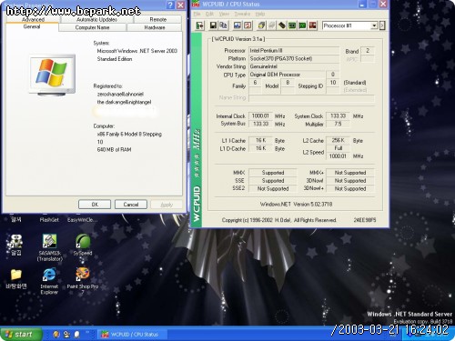This screenshot has width=455, height=341.
Task: Click the Start button on the taskbar
Action: pyautogui.click(x=21, y=335)
